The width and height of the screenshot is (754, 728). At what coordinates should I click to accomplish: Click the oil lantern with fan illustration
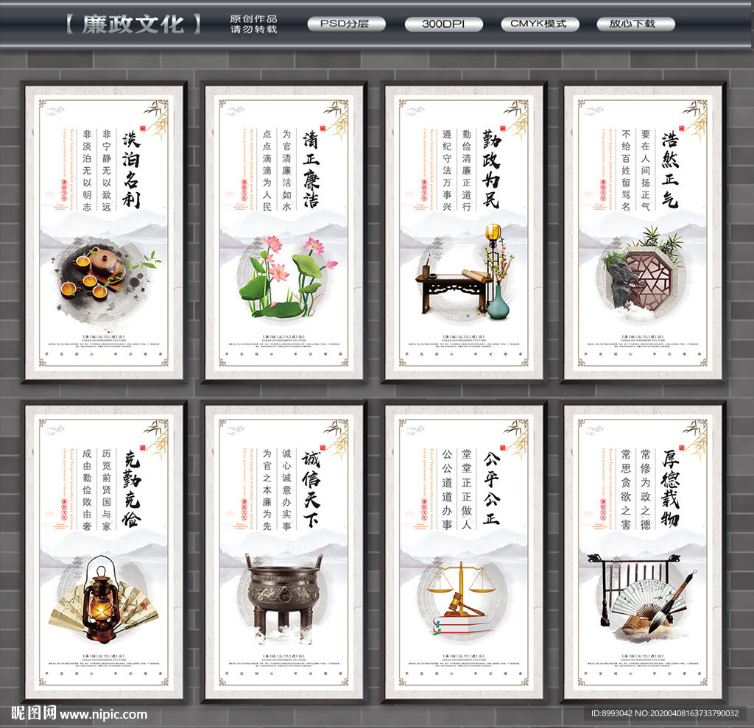(x=103, y=600)
